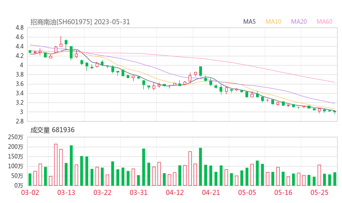Click the 3.6 price axis label
The image size is (342, 203).
point(19,84)
